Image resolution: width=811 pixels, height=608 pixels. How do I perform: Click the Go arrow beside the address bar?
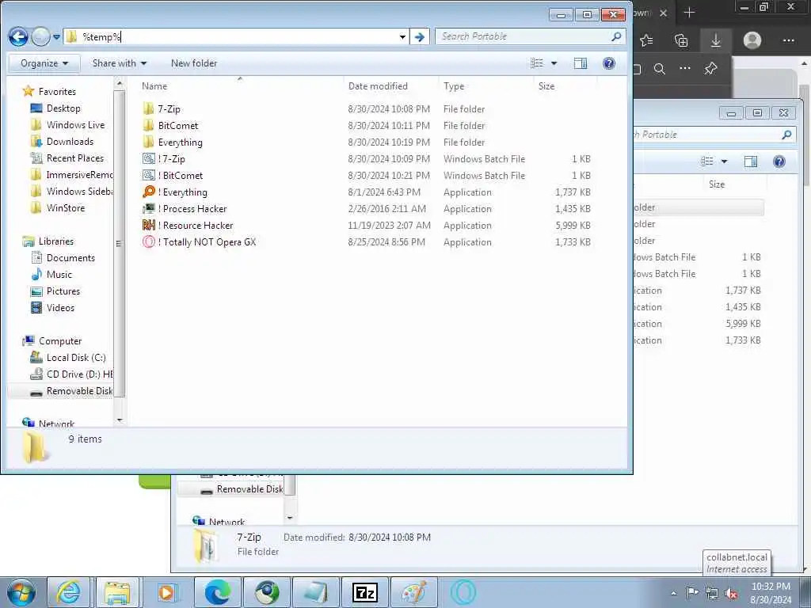point(420,36)
